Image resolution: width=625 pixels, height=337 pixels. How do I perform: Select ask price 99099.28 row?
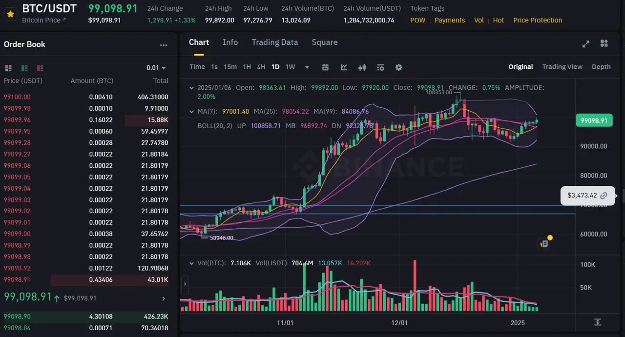pos(86,143)
